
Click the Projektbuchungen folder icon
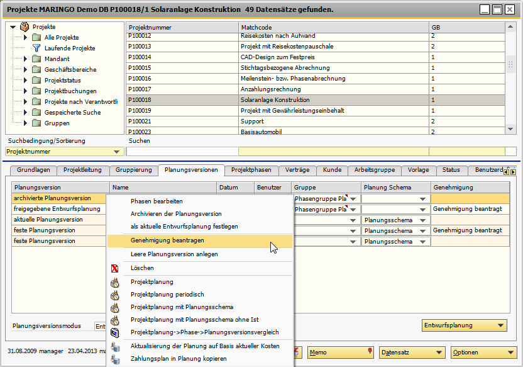pos(36,91)
